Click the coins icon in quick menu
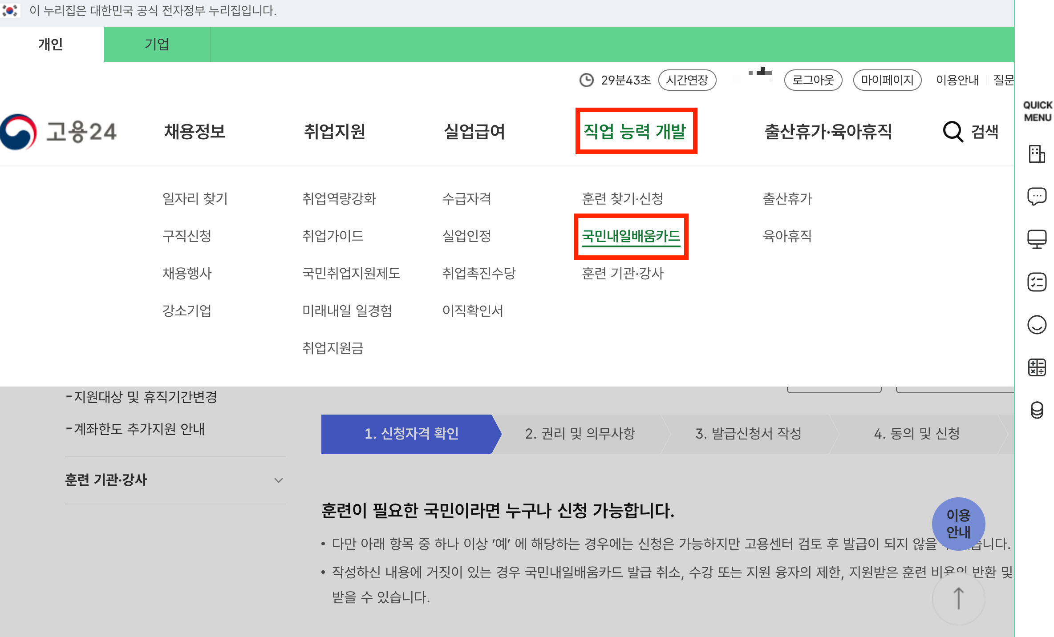This screenshot has height=637, width=1054. click(x=1037, y=410)
